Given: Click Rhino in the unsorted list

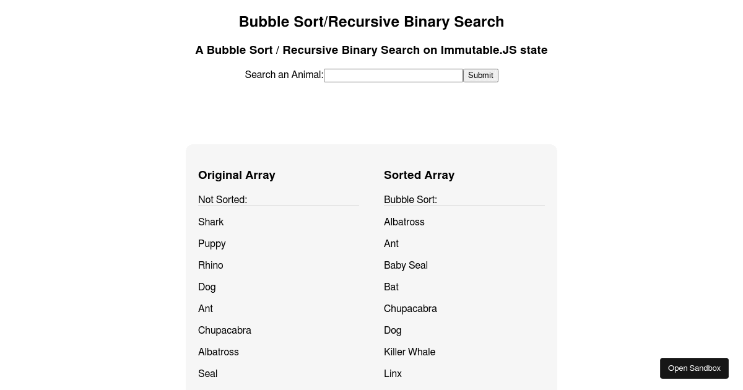Looking at the screenshot, I should (211, 265).
